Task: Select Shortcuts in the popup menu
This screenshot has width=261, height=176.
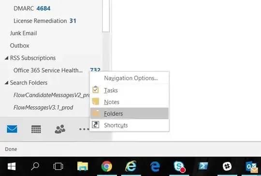Action: 130,125
